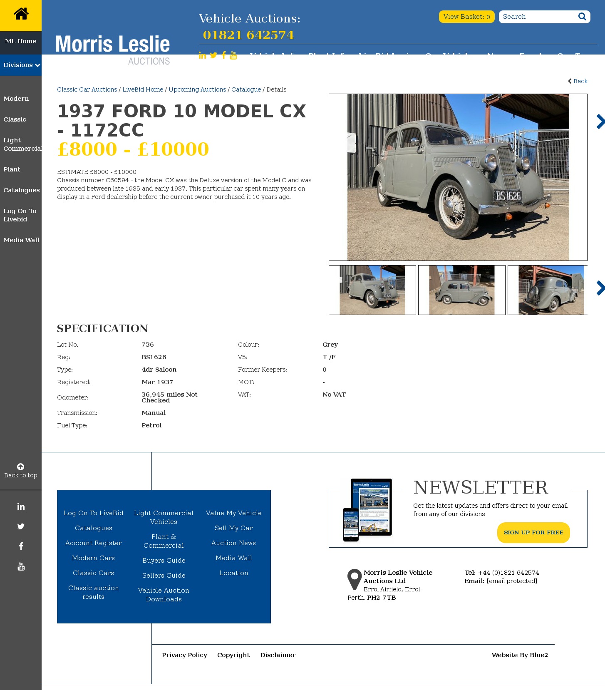Open Light Commercial Vehicles footer link
The image size is (605, 690).
164,517
